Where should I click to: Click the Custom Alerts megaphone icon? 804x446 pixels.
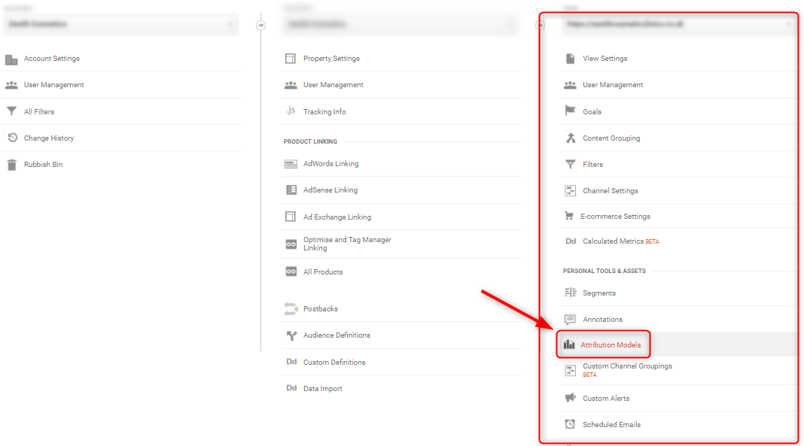pos(570,397)
